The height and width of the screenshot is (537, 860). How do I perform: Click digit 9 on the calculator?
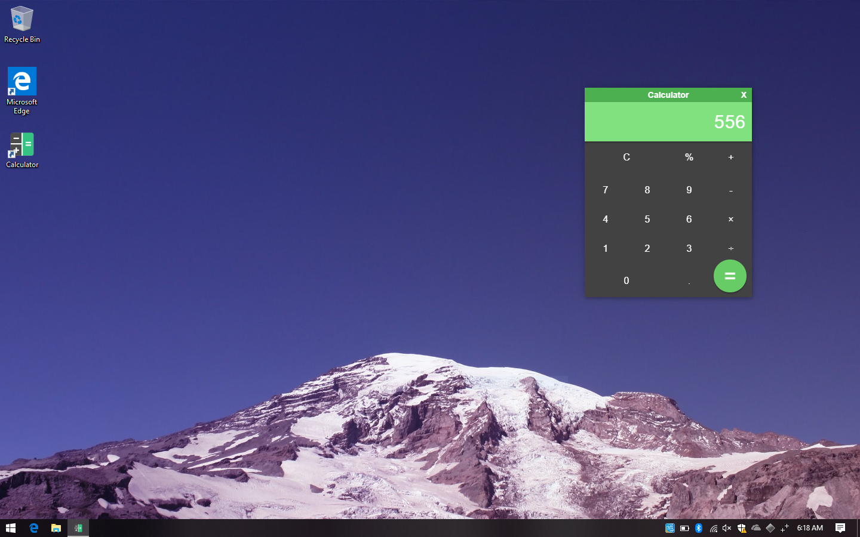coord(689,190)
